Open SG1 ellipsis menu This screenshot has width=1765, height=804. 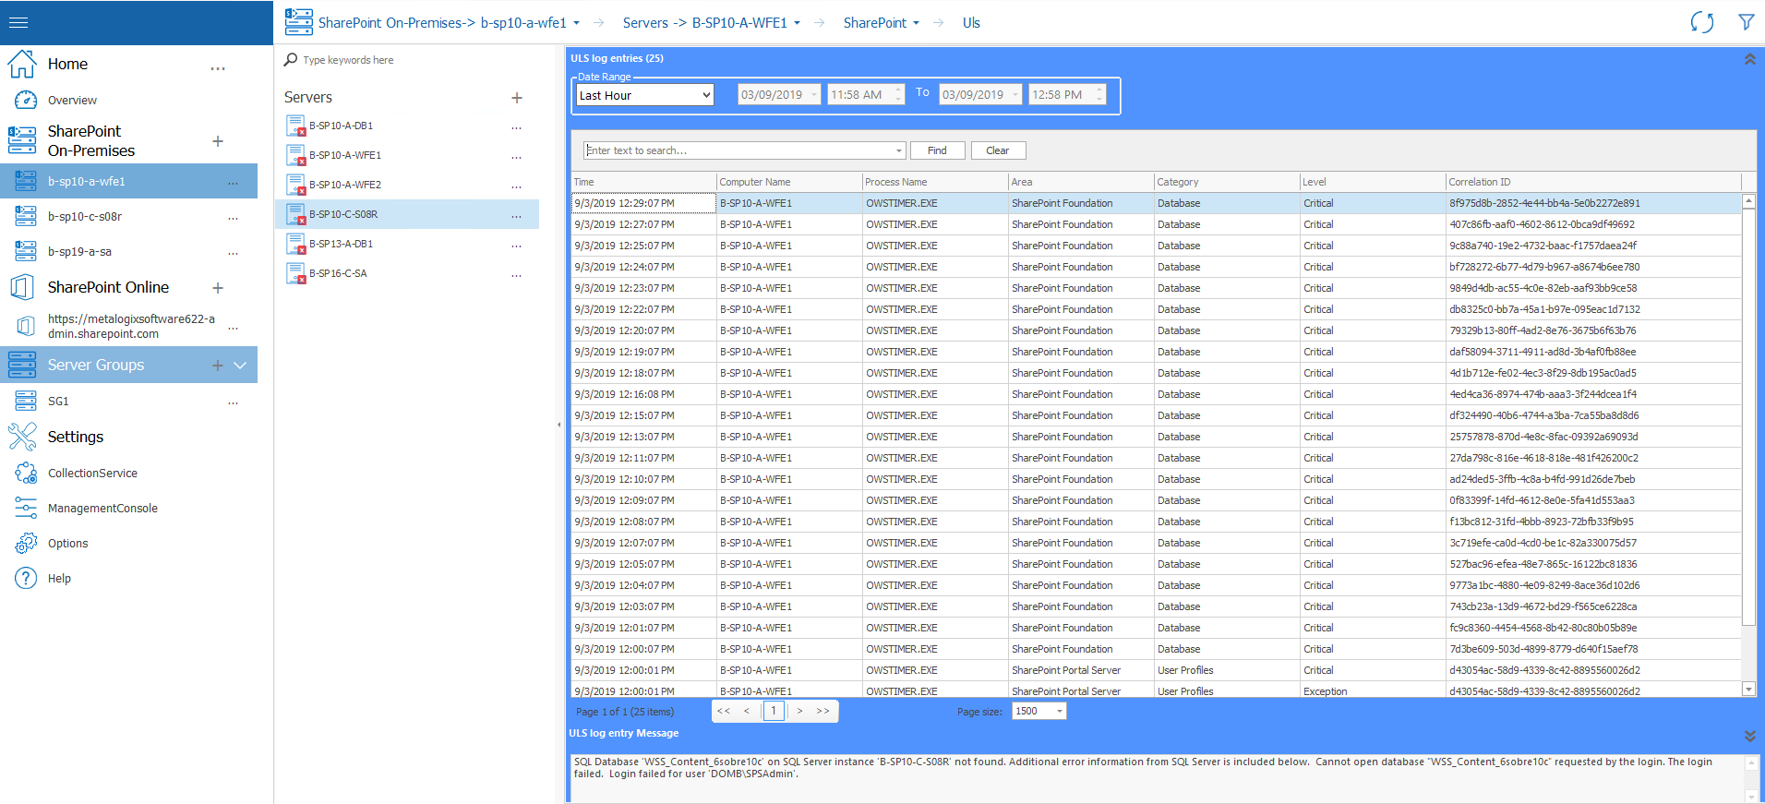pyautogui.click(x=233, y=403)
